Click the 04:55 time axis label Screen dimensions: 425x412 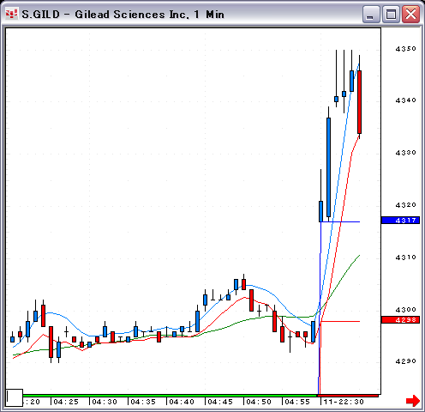[297, 402]
